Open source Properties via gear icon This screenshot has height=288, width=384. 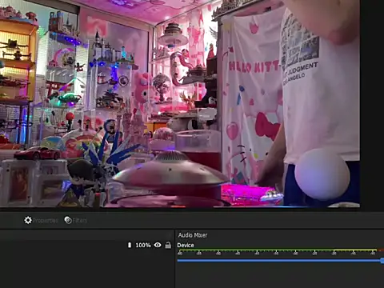pos(41,220)
